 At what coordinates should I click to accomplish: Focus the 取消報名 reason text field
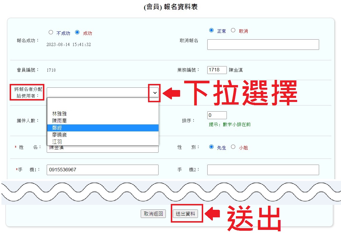click(x=263, y=45)
